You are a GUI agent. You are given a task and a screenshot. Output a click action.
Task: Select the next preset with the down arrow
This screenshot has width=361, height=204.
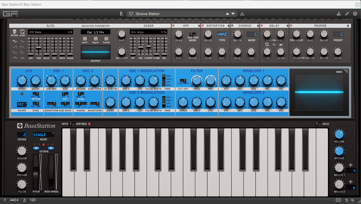pos(233,14)
